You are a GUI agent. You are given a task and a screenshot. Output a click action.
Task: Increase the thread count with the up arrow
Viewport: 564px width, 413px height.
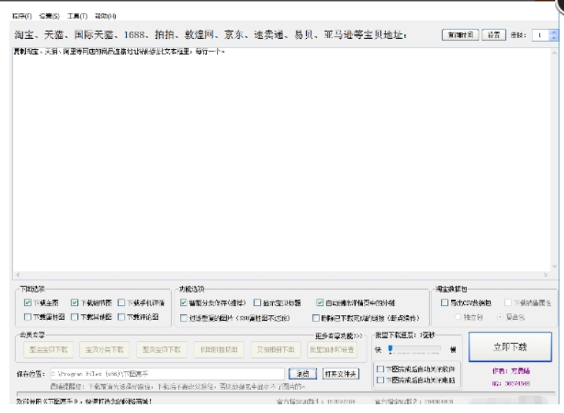tap(554, 32)
